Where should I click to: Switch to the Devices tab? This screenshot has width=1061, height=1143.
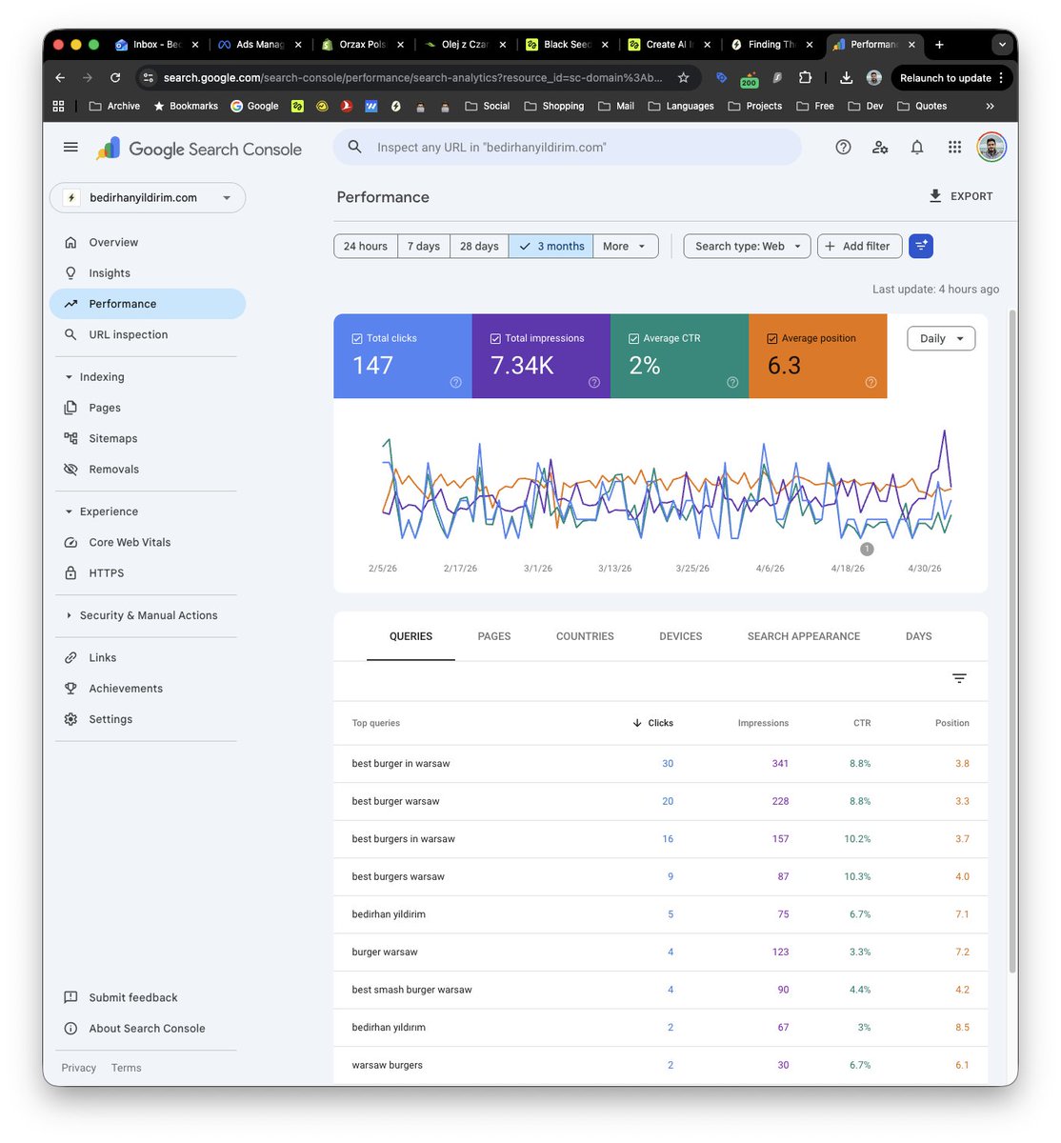click(681, 636)
